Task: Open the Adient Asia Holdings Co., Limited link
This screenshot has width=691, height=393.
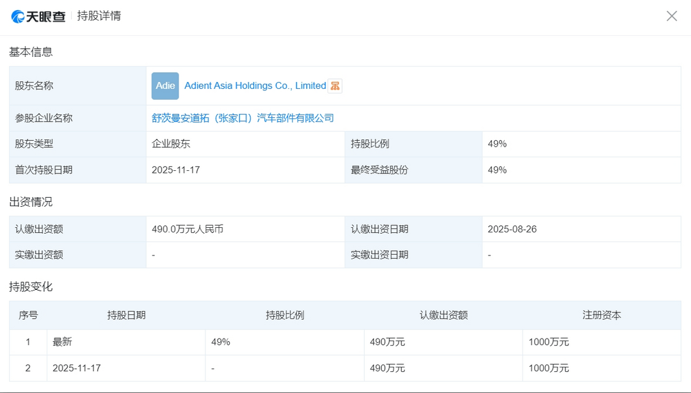Action: point(253,85)
